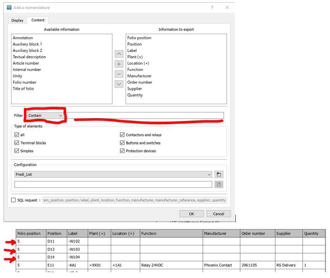The width and height of the screenshot is (330, 278).
Task: Click the filter text input field
Action: pyautogui.click(x=145, y=115)
